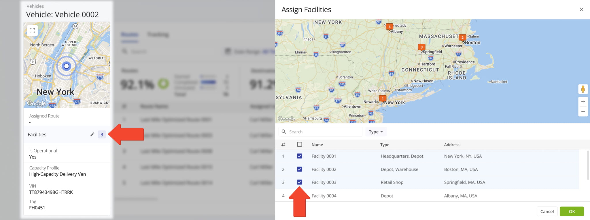Uncheck Facility 0001 checkbox
The width and height of the screenshot is (590, 220).
tap(300, 156)
